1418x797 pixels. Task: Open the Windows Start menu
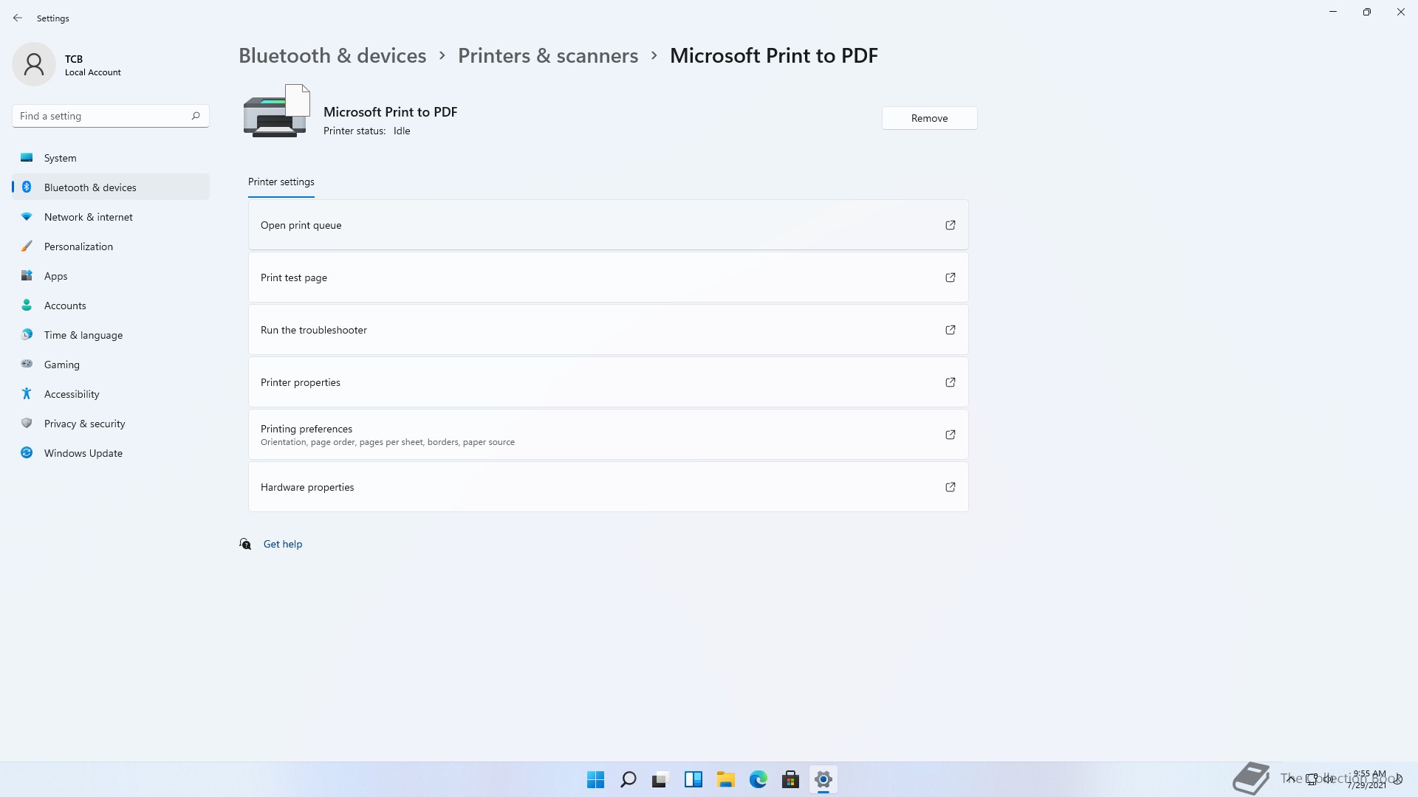pos(595,779)
